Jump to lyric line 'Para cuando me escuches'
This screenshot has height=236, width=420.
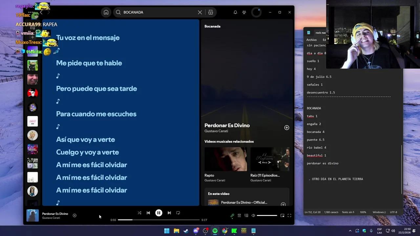(96, 114)
